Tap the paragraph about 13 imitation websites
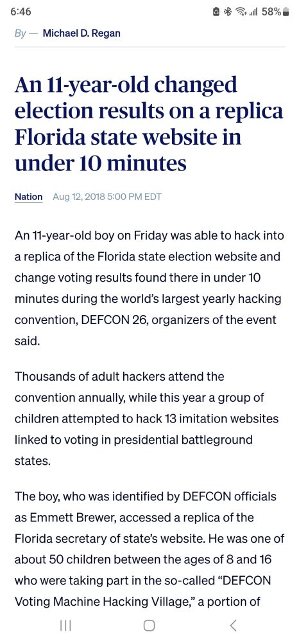This screenshot has height=643, width=299. click(x=146, y=419)
